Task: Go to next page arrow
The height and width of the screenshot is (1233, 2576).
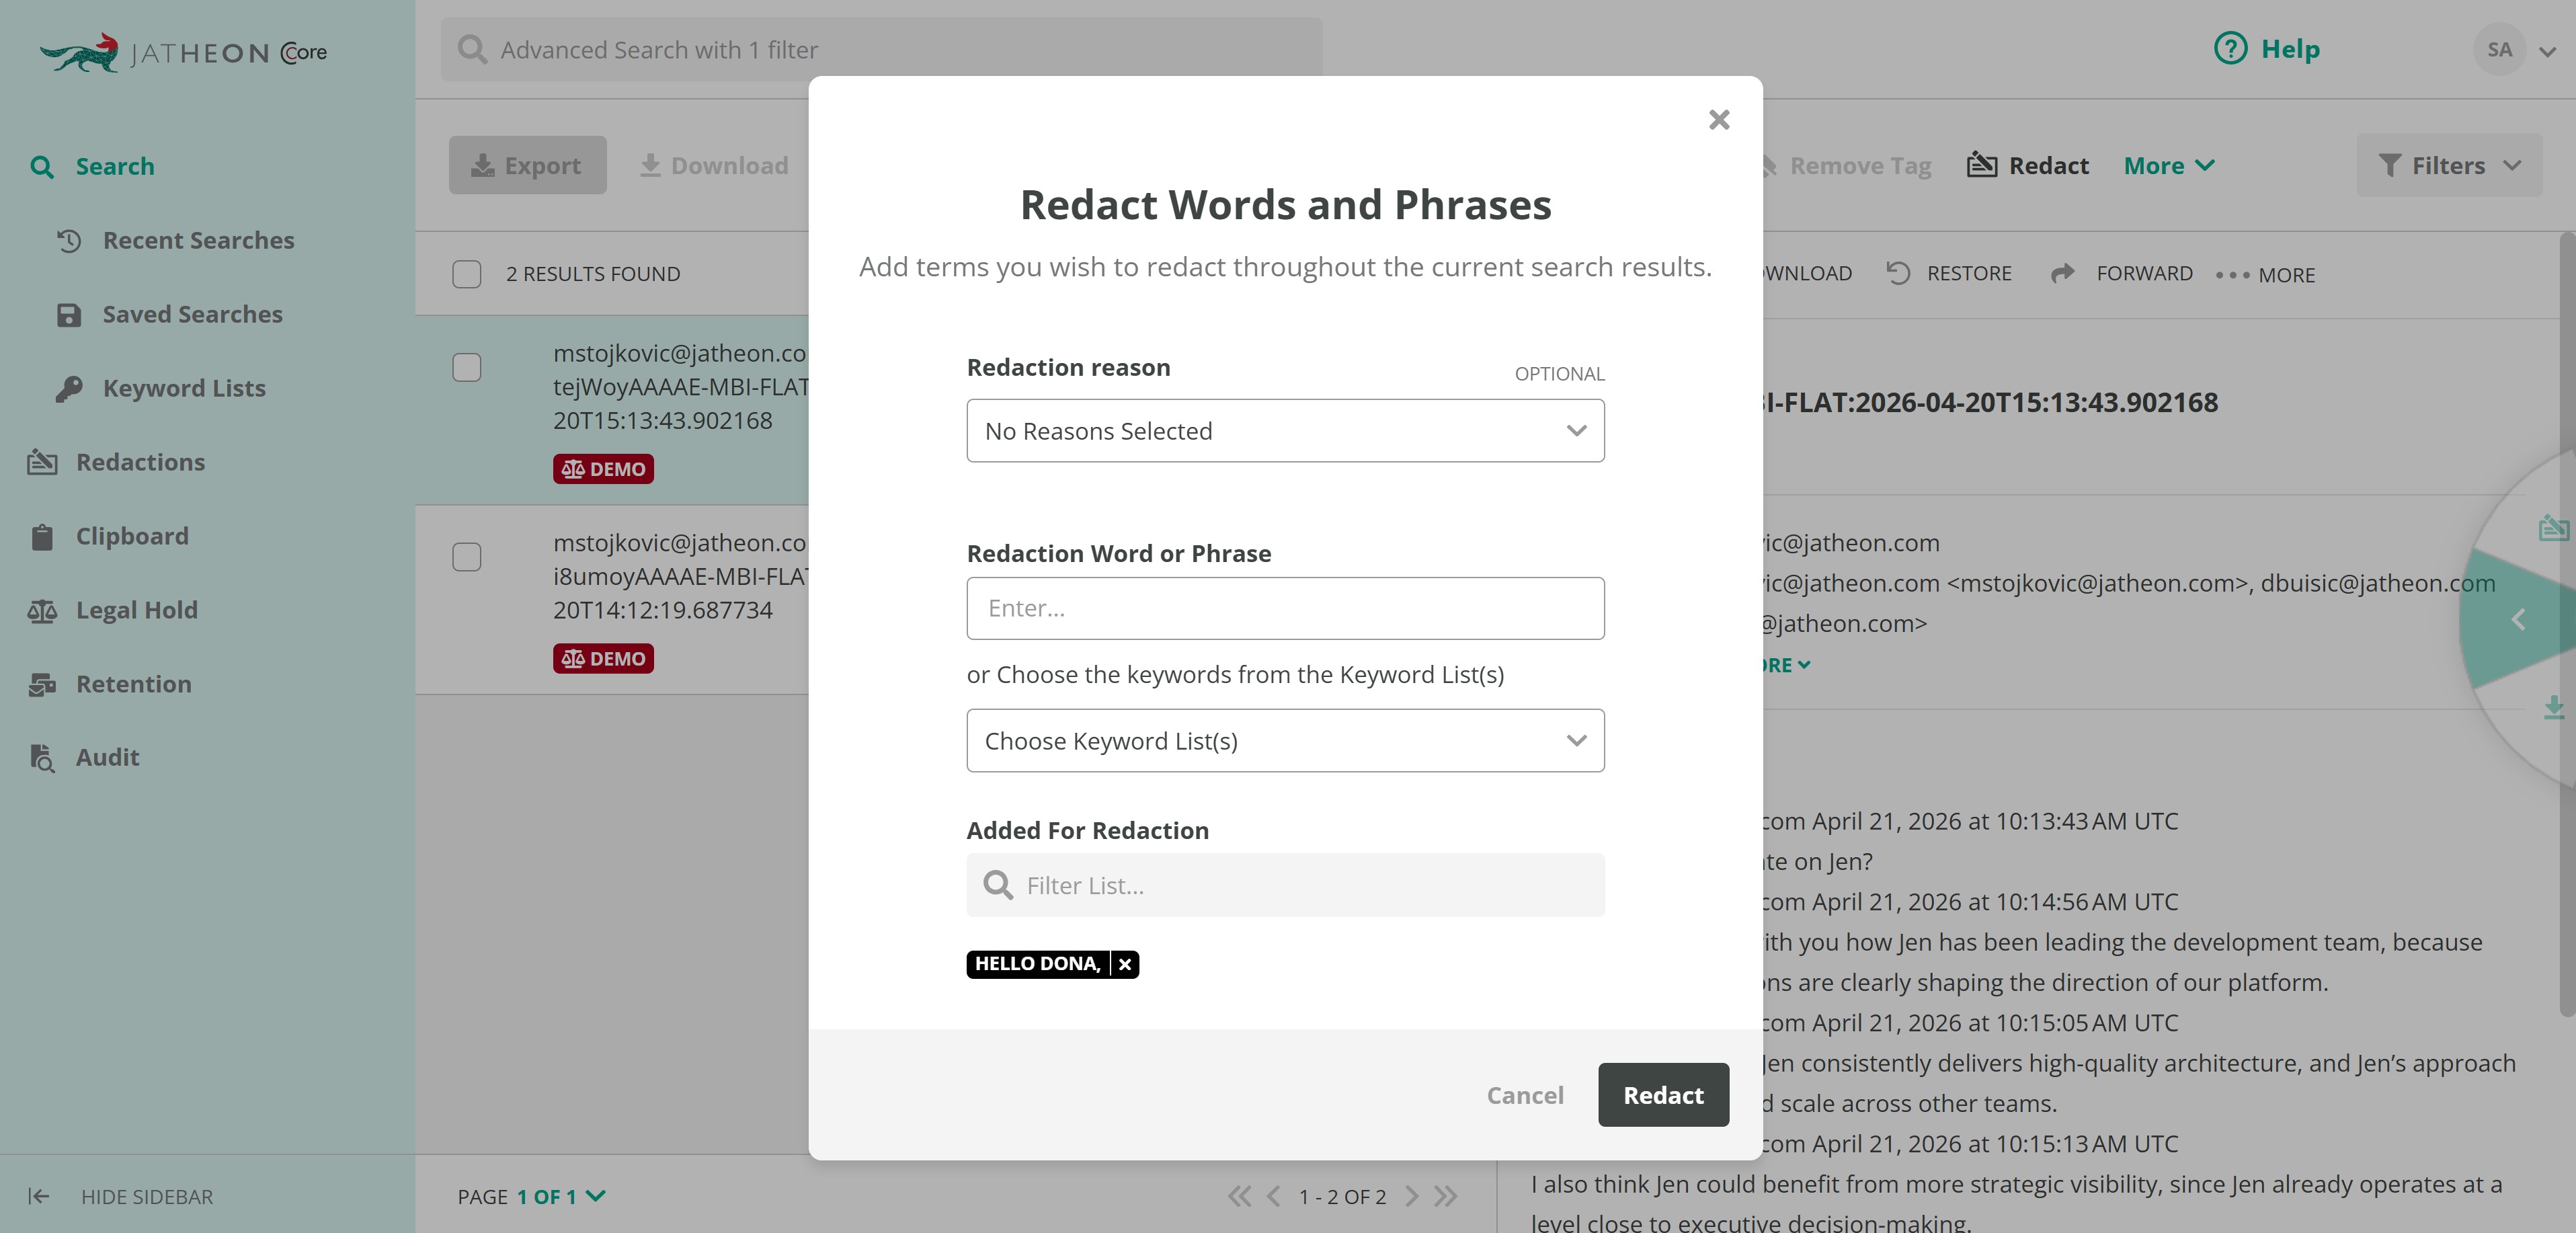Action: (1411, 1196)
